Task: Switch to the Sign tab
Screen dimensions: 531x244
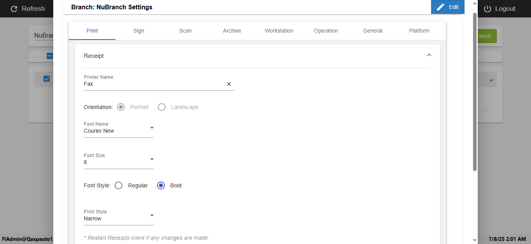Action: tap(139, 31)
